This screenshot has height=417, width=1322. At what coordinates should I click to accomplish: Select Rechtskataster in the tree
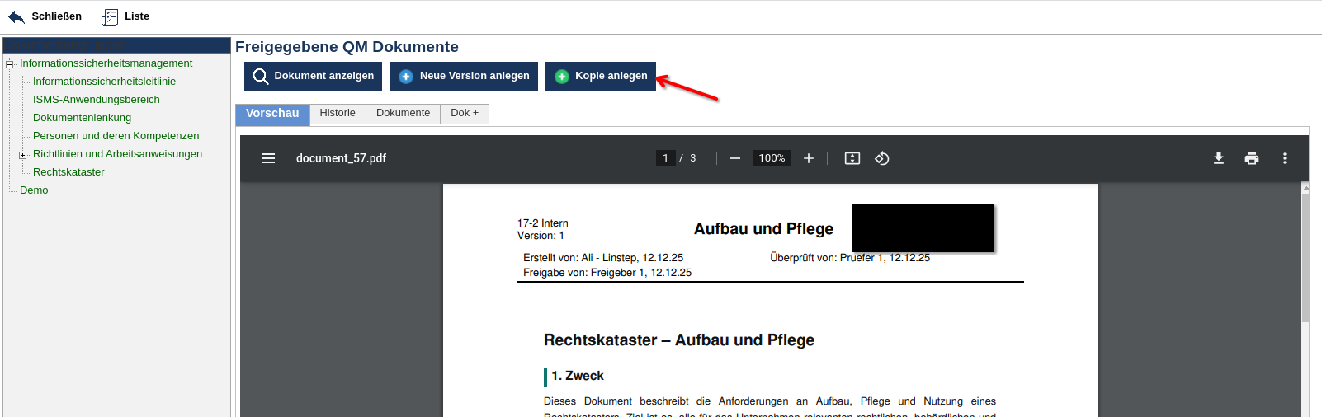coord(68,172)
